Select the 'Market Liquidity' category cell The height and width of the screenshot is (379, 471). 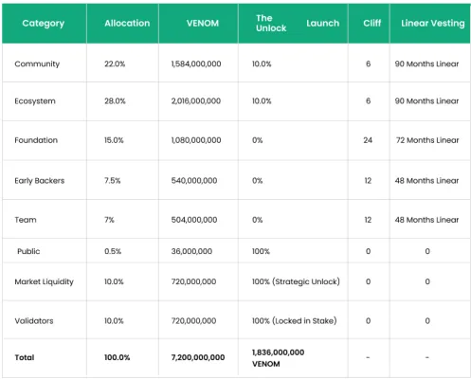(44, 282)
